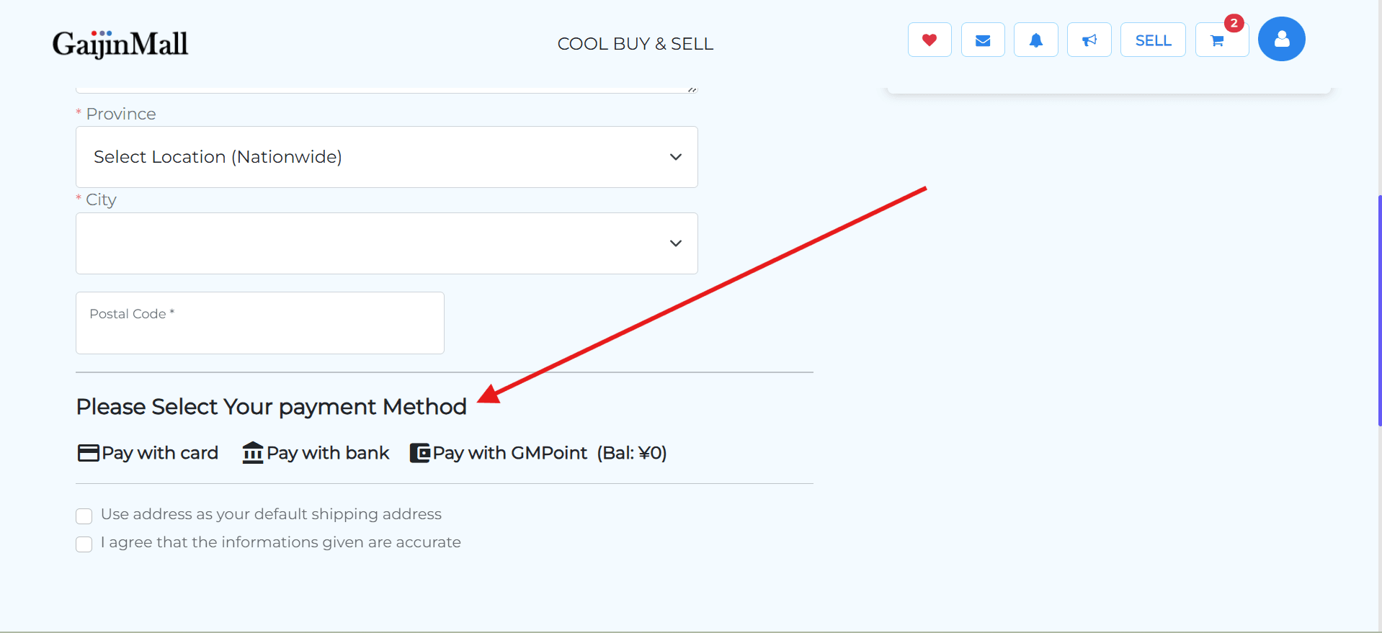This screenshot has width=1382, height=633.
Task: Open messages envelope icon
Action: click(982, 40)
